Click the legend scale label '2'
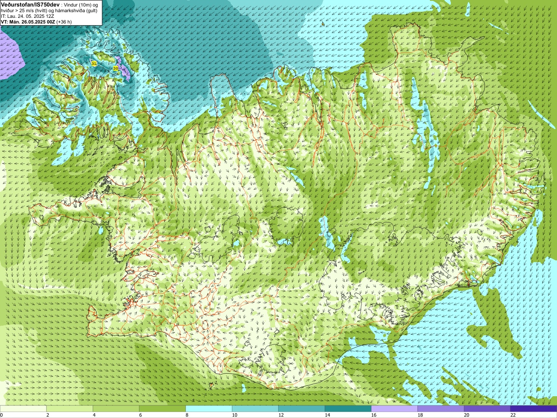Viewport: 557px width, 418px height. pos(47,415)
